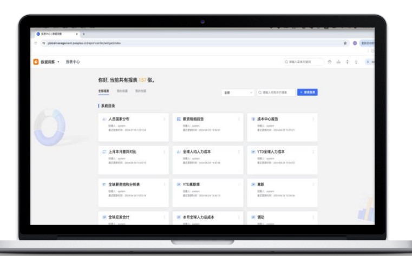Image resolution: width=412 pixels, height=256 pixels.
Task: Click the report name search field
Action: pyautogui.click(x=277, y=93)
